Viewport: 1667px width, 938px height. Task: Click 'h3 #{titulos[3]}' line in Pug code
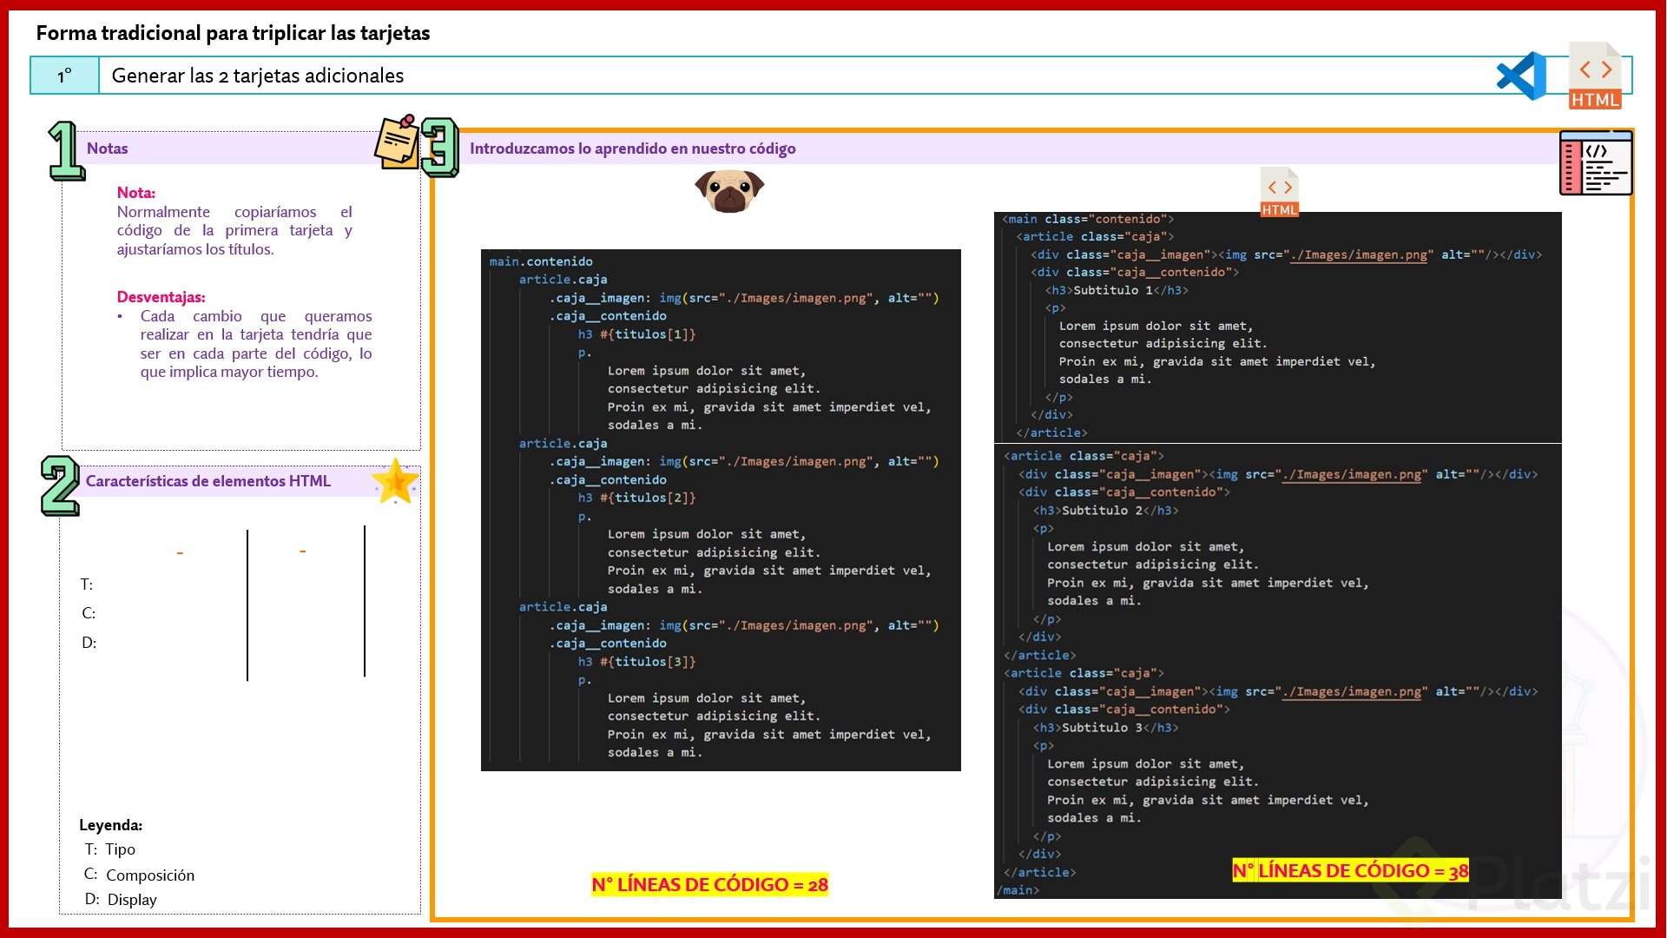[636, 662]
